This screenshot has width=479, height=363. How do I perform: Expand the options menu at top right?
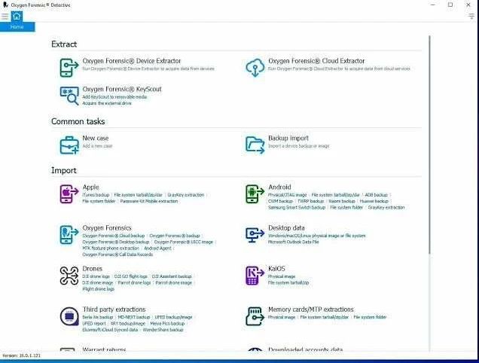[471, 17]
